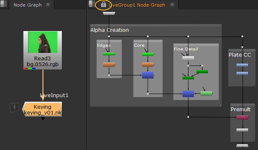Select the orange Keying LiveGroup node
This screenshot has width=258, height=150.
click(x=42, y=110)
